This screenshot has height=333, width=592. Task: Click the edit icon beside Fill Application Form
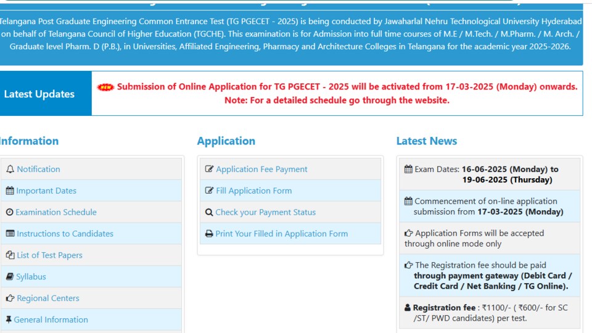tap(209, 191)
